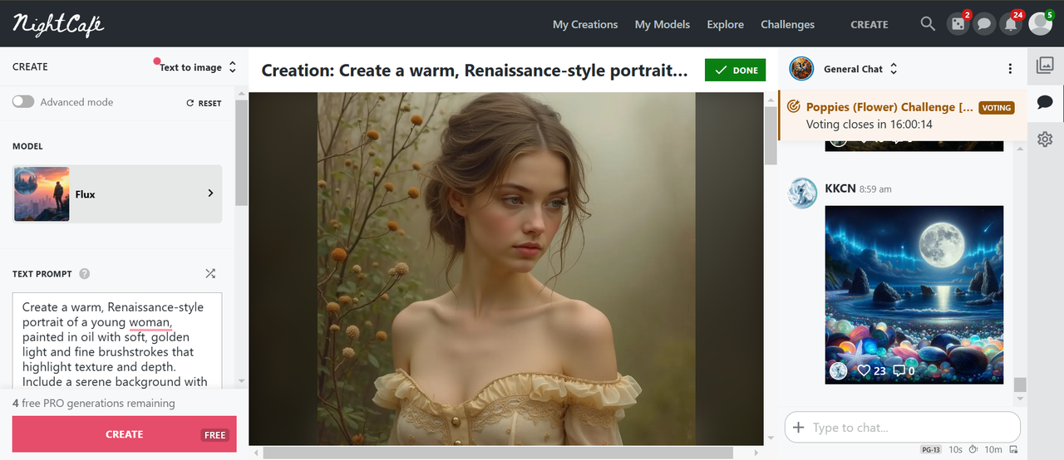Click the General Chat room avatar
This screenshot has height=460, width=1064.
(801, 69)
